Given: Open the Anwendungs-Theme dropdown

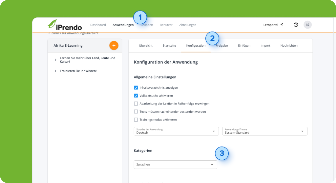Looking at the screenshot, I should 264,131.
